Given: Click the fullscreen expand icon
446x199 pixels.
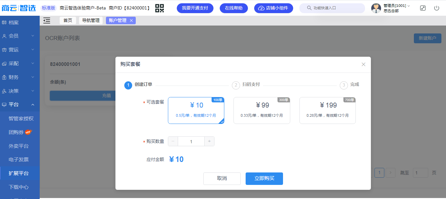Looking at the screenshot, I should [423, 8].
